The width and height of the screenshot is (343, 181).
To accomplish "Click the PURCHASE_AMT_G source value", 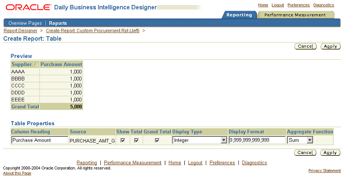I will (x=92, y=141).
